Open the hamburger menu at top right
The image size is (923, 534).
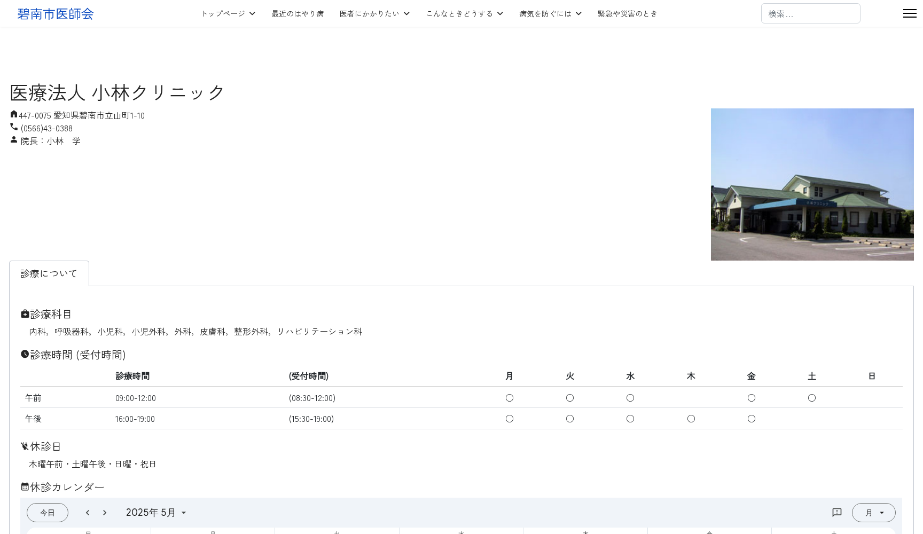coord(910,13)
